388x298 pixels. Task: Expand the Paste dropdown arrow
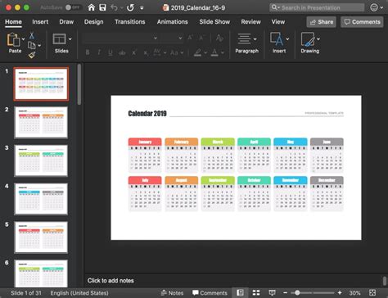[23, 39]
